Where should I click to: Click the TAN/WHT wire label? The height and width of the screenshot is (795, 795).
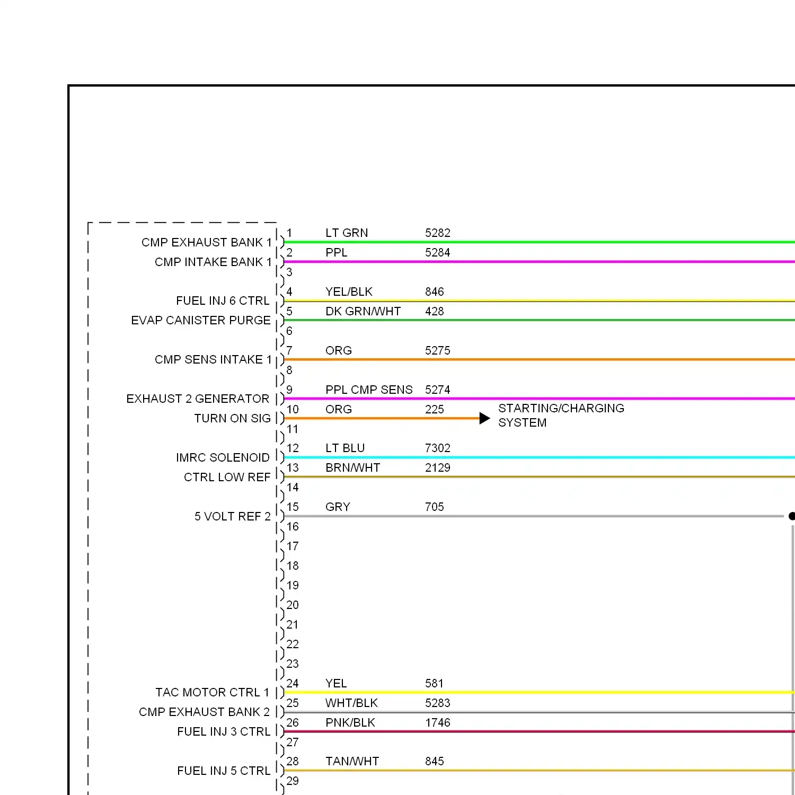pos(352,761)
